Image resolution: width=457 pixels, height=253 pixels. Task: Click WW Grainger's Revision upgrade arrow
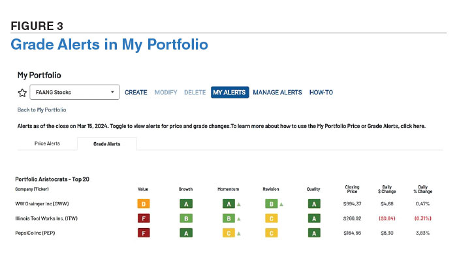281,204
